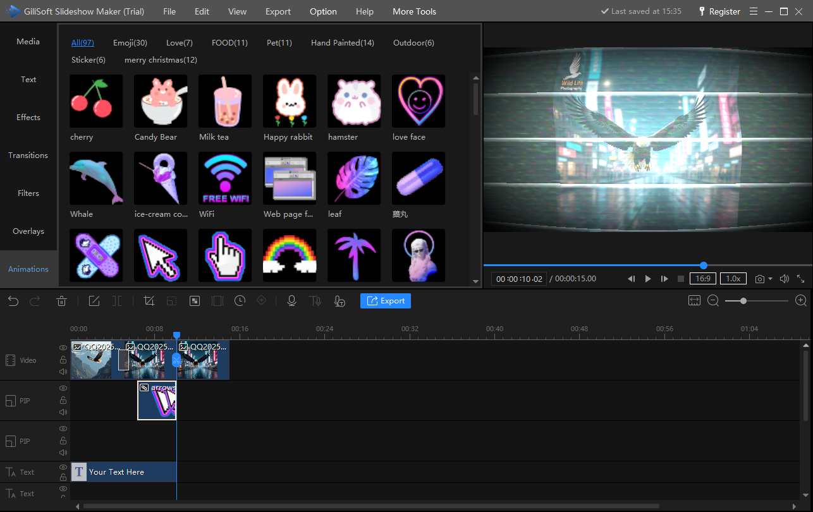This screenshot has width=813, height=512.
Task: Delete selected clip with trash icon
Action: point(61,301)
